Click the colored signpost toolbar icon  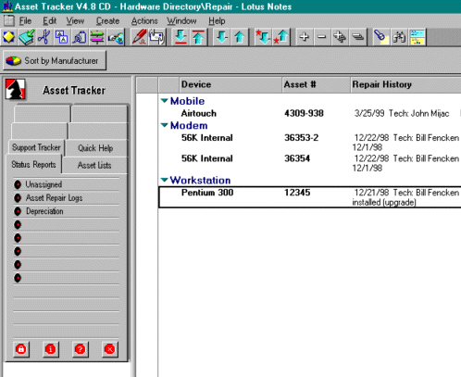pyautogui.click(x=97, y=37)
